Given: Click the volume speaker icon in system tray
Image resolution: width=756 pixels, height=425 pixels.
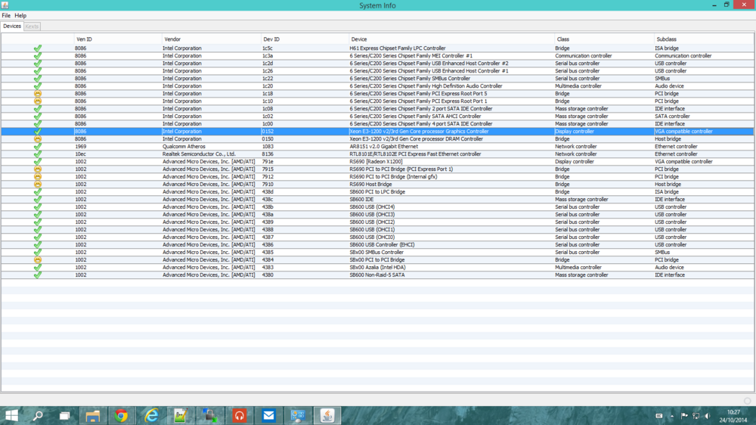Looking at the screenshot, I should 708,416.
